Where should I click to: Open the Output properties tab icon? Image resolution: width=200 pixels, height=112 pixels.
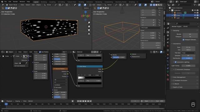point(168,36)
